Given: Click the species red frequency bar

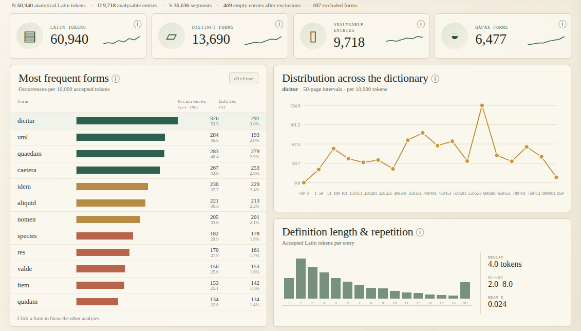Looking at the screenshot, I should click(105, 236).
